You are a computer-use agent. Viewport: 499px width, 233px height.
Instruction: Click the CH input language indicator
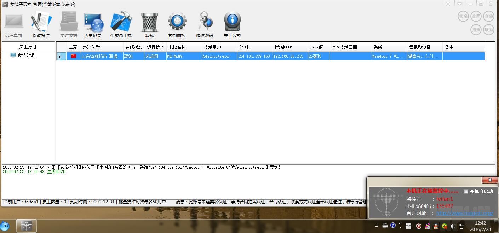point(377,226)
